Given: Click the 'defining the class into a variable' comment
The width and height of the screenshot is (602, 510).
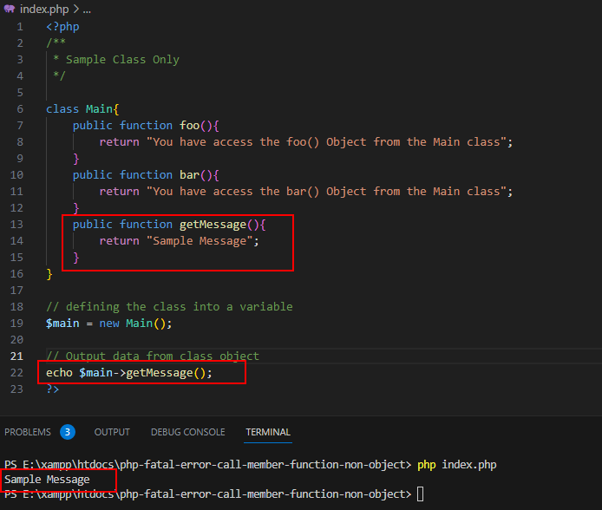Looking at the screenshot, I should (x=169, y=307).
